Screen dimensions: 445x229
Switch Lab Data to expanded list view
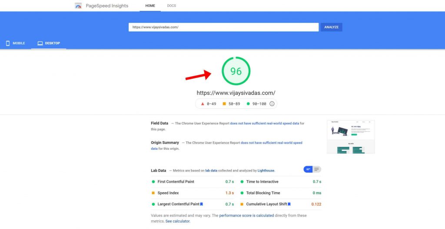click(x=317, y=169)
